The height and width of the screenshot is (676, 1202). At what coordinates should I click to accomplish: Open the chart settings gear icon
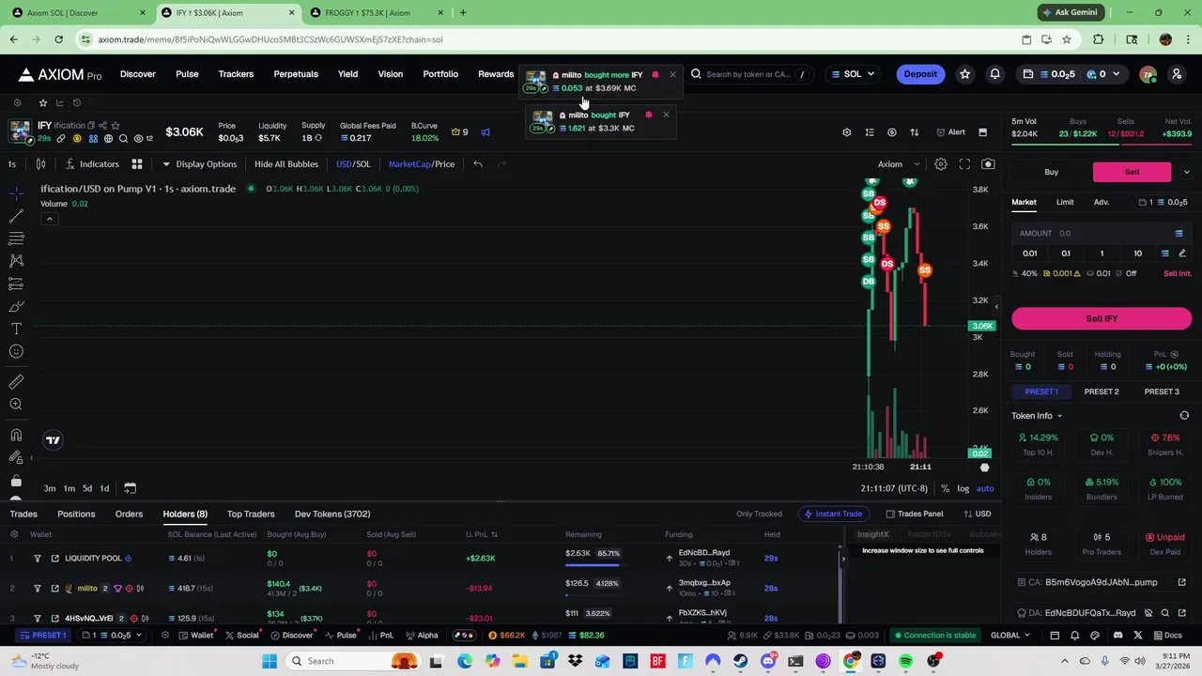click(940, 164)
